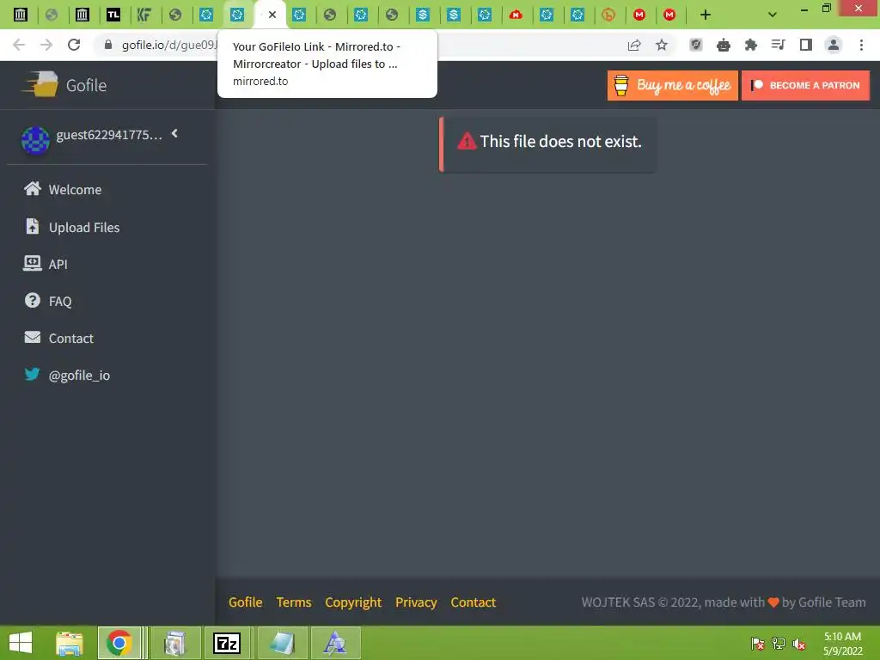Toggle the browser side panel
The height and width of the screenshot is (660, 880).
(806, 45)
